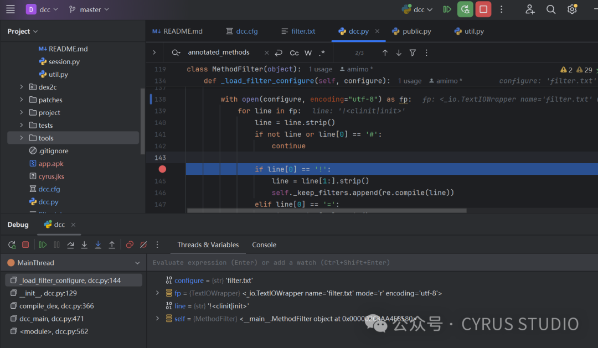Viewport: 598px width, 348px height.
Task: Open the Console tab
Action: coord(264,245)
